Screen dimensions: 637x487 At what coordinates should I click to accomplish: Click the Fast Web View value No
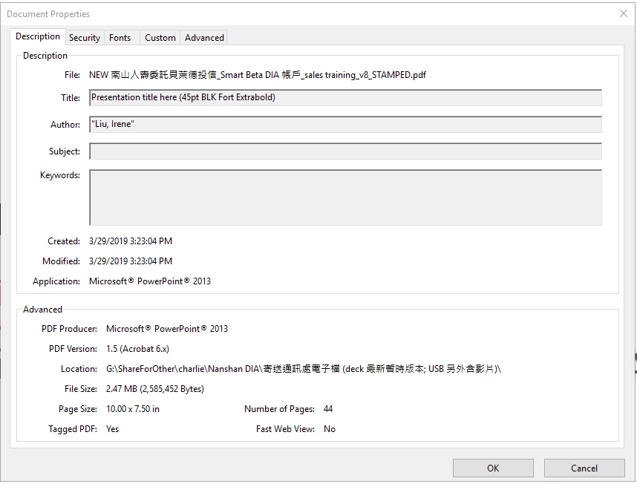click(x=330, y=429)
